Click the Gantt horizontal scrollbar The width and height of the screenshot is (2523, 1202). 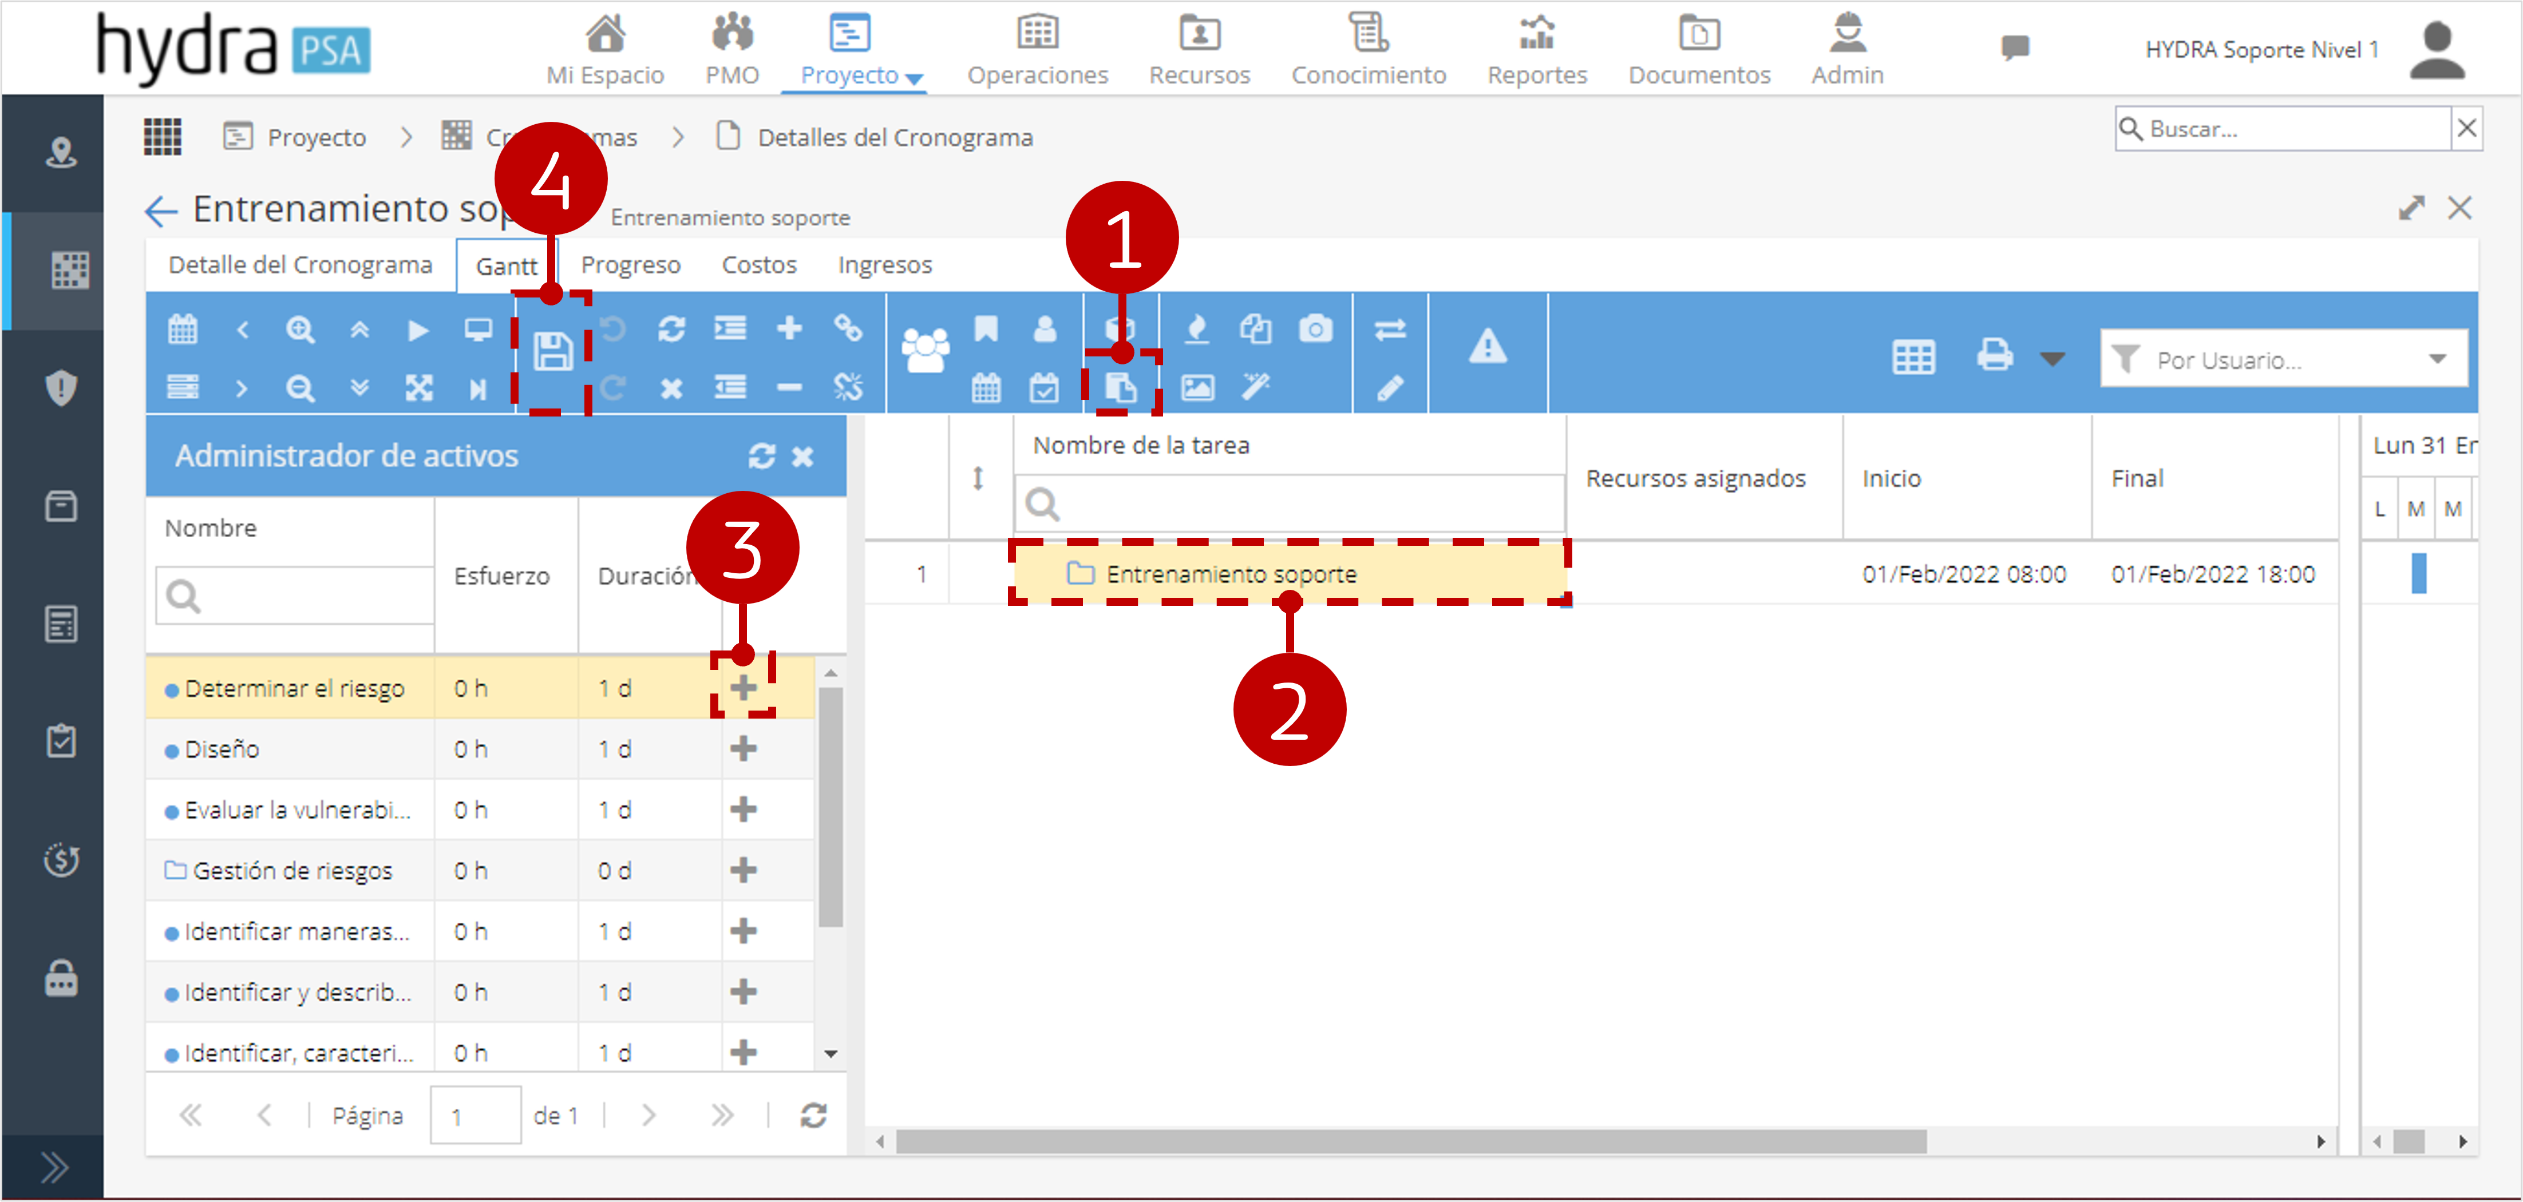tap(1410, 1141)
